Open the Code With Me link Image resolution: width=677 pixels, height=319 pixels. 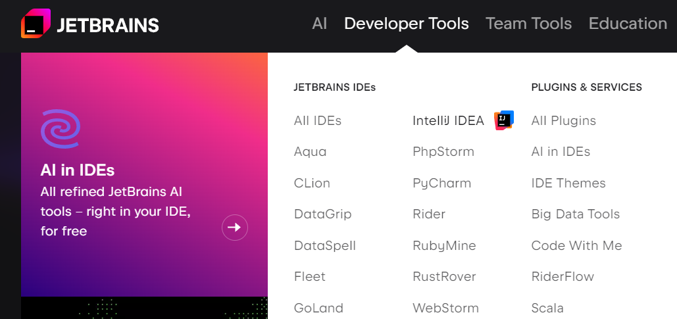pyautogui.click(x=577, y=245)
